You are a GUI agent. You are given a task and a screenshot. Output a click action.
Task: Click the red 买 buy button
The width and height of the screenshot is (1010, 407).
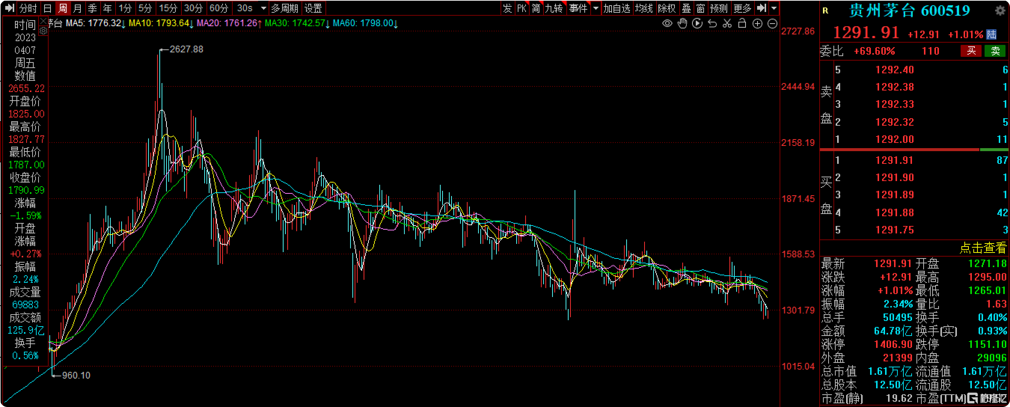pyautogui.click(x=971, y=51)
